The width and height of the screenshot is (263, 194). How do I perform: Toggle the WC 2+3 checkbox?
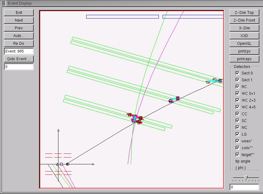pyautogui.click(x=237, y=100)
